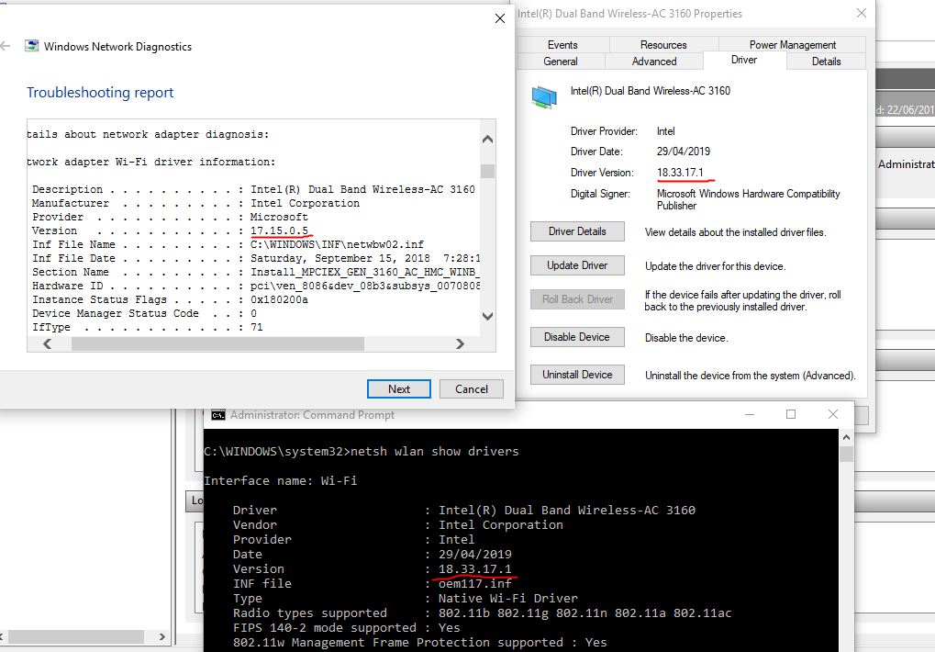Click the Windows Network Diagnostics title icon
This screenshot has width=935, height=652.
(x=31, y=46)
